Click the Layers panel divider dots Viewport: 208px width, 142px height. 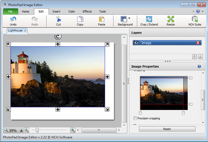pyautogui.click(x=167, y=61)
